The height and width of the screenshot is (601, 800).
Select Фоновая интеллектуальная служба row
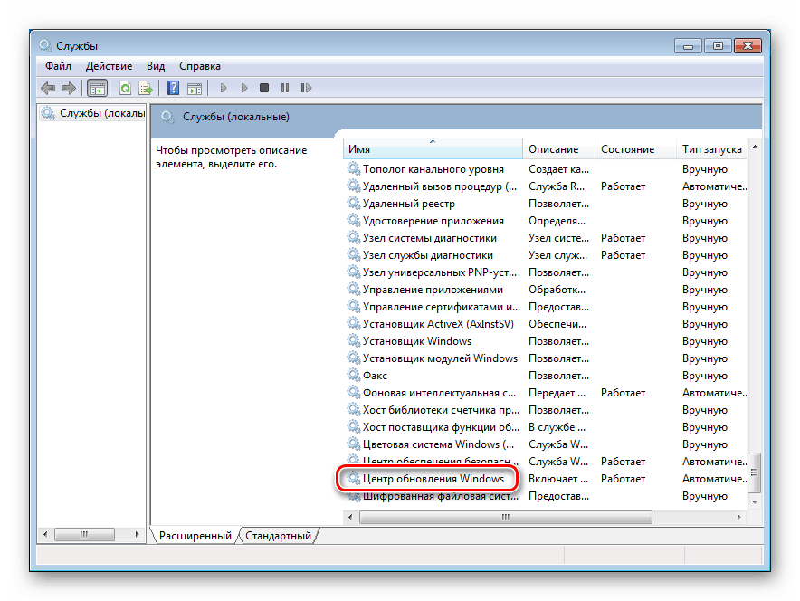pyautogui.click(x=546, y=393)
